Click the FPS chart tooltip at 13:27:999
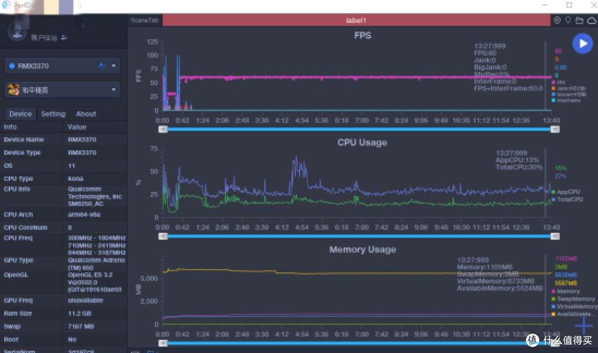 coord(508,67)
